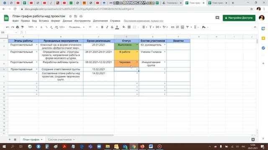Open Google Calendar in side panel
The image size is (268, 150).
263,29
